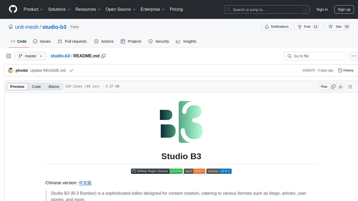
Task: Open the more file actions menu
Action: coord(354,56)
